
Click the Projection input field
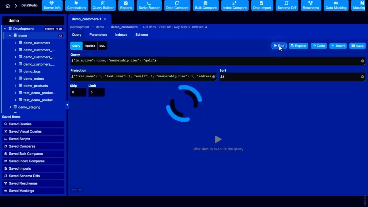(143, 76)
